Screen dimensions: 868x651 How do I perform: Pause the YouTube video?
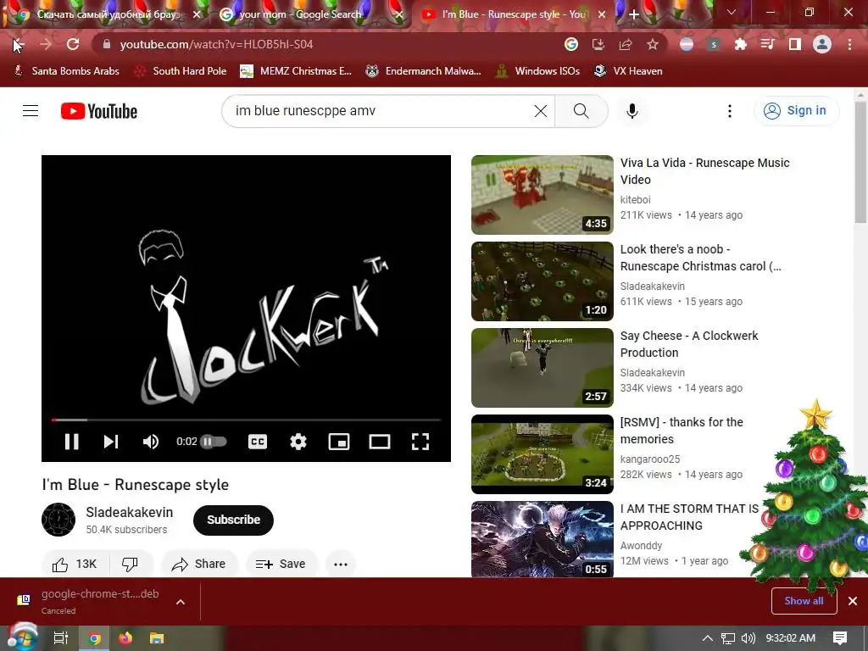[71, 442]
